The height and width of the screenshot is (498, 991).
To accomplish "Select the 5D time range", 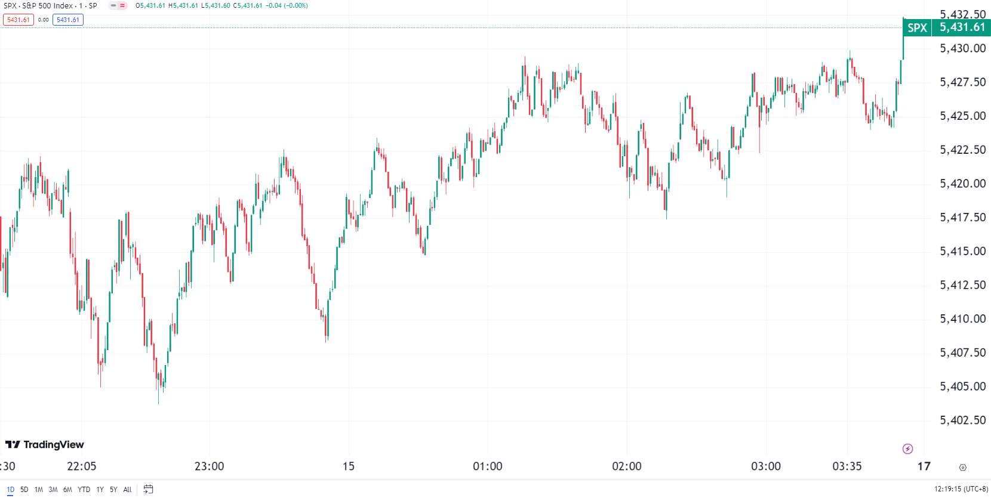I will coord(24,490).
